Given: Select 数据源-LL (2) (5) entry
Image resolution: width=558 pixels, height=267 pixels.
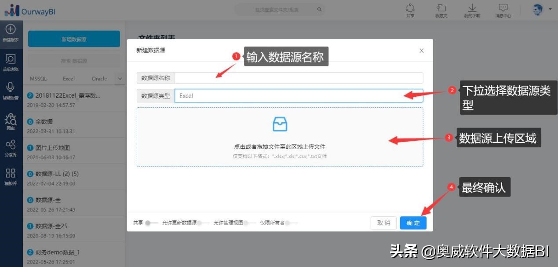Looking at the screenshot, I should coord(74,178).
